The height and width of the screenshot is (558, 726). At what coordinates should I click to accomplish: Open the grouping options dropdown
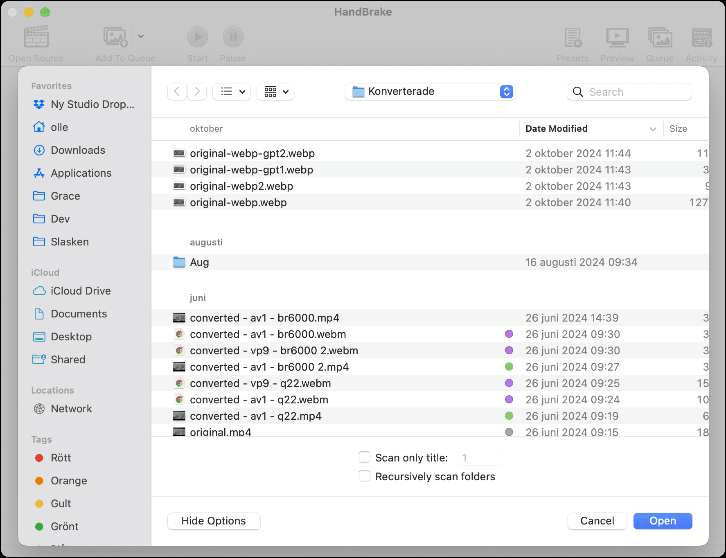click(x=275, y=92)
